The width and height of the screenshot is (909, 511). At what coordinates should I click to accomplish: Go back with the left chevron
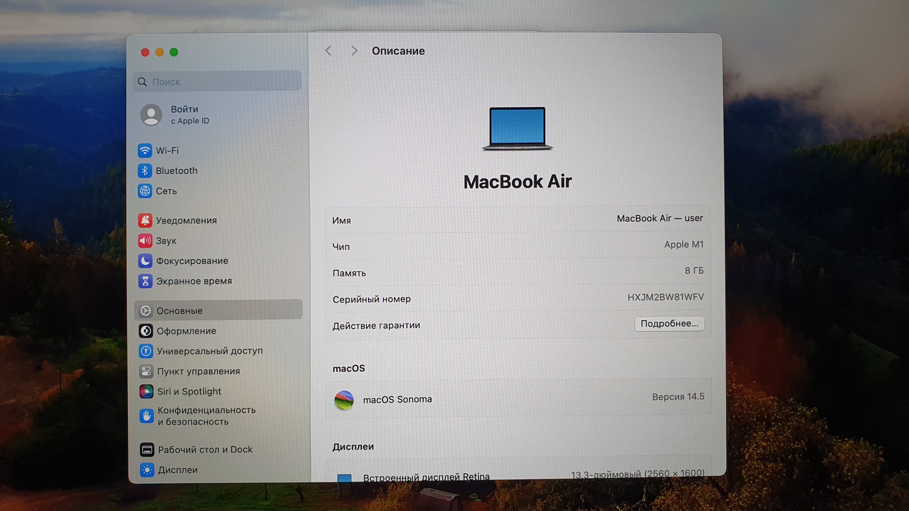click(328, 51)
